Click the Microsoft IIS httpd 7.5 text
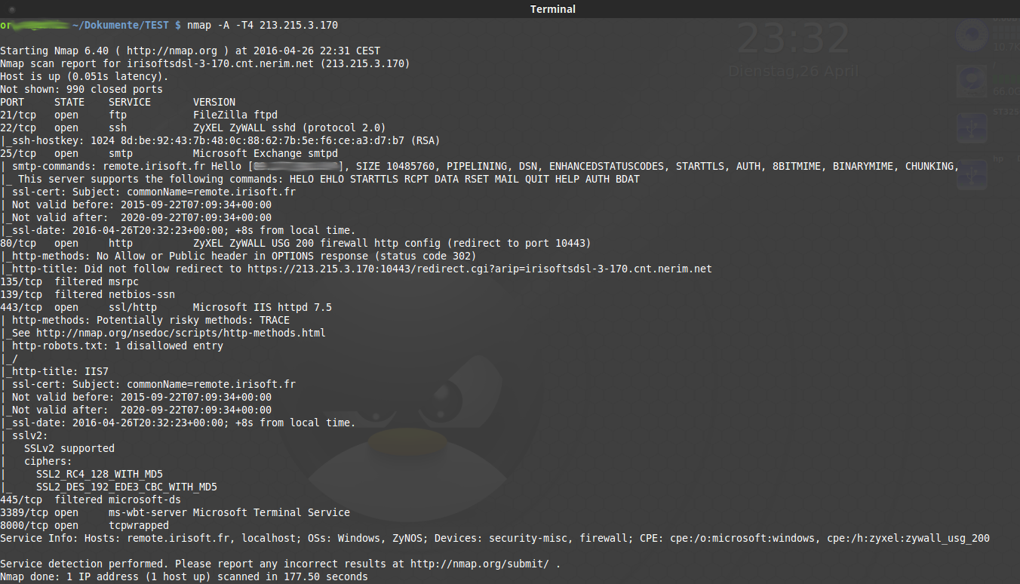 point(263,307)
